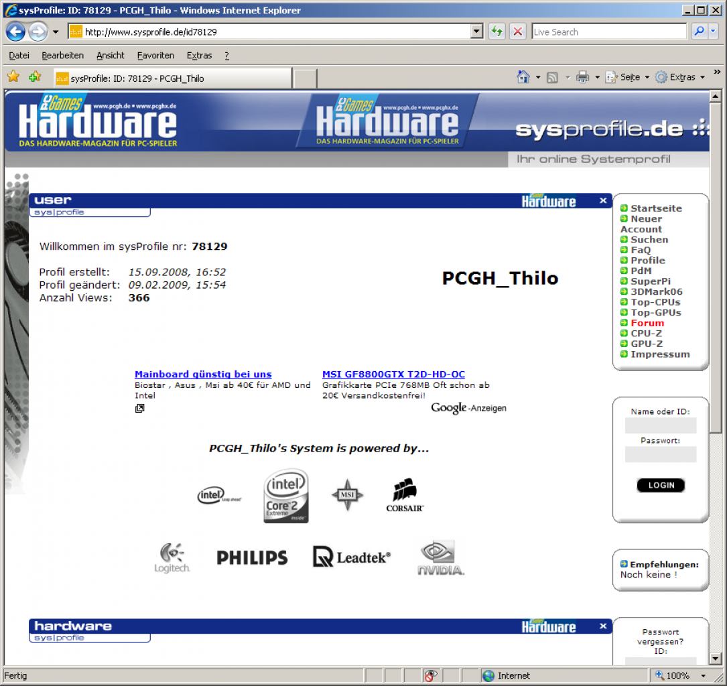Click the Live Search magnifier button
The height and width of the screenshot is (686, 727).
coord(699,31)
